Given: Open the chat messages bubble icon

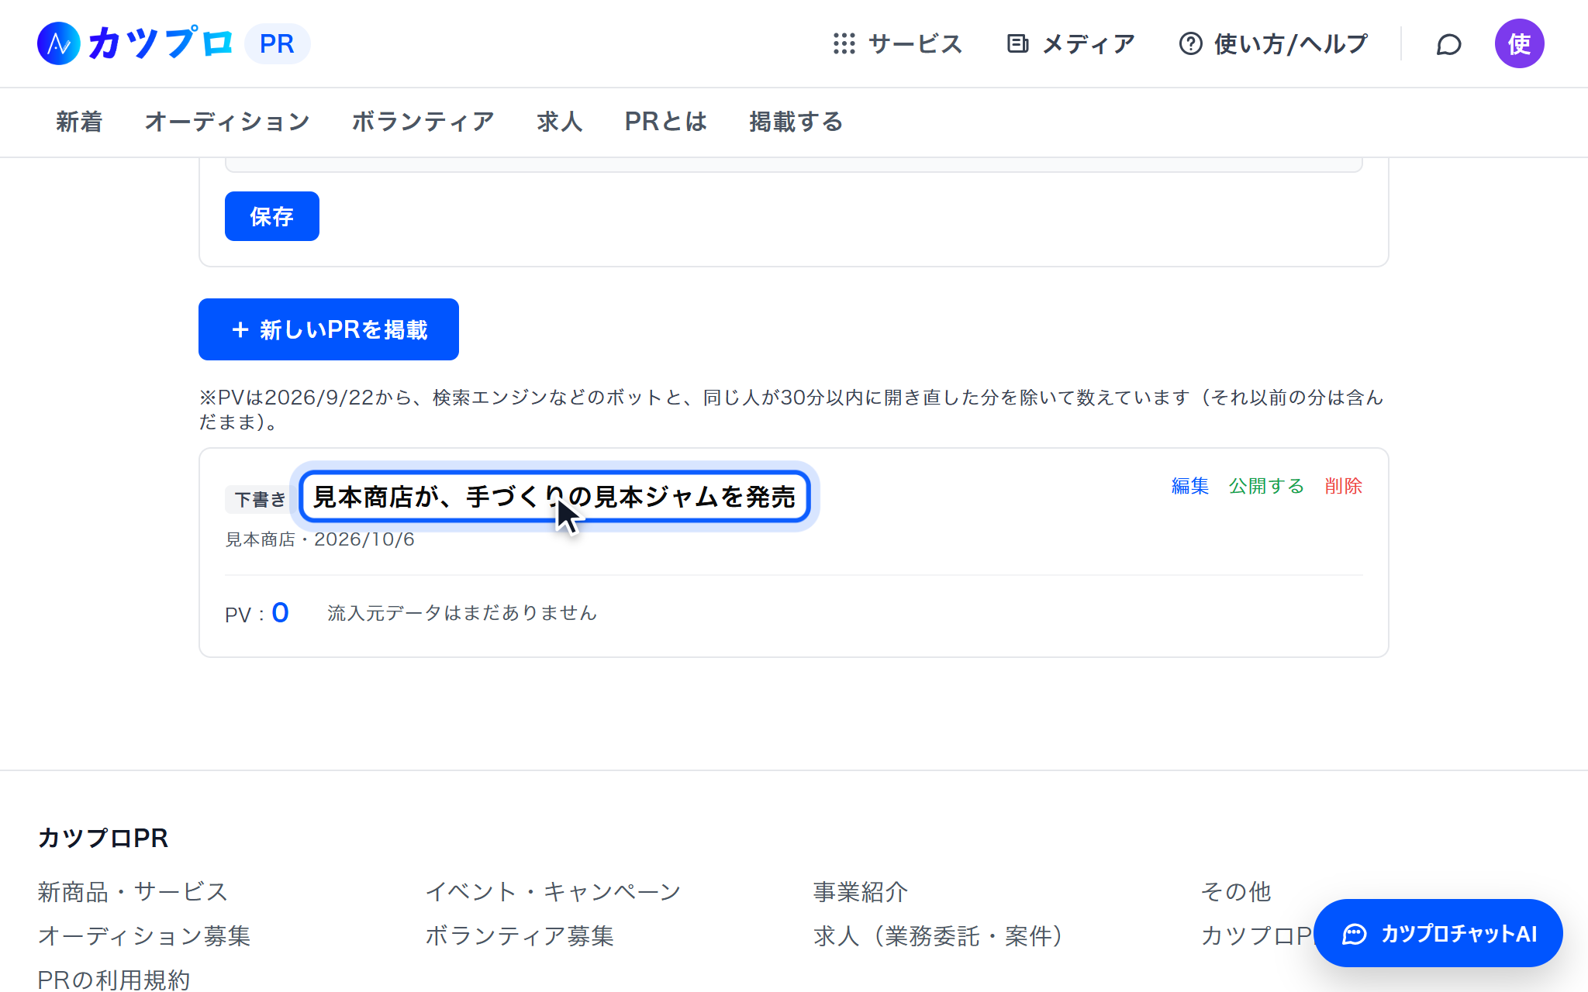Looking at the screenshot, I should point(1448,44).
